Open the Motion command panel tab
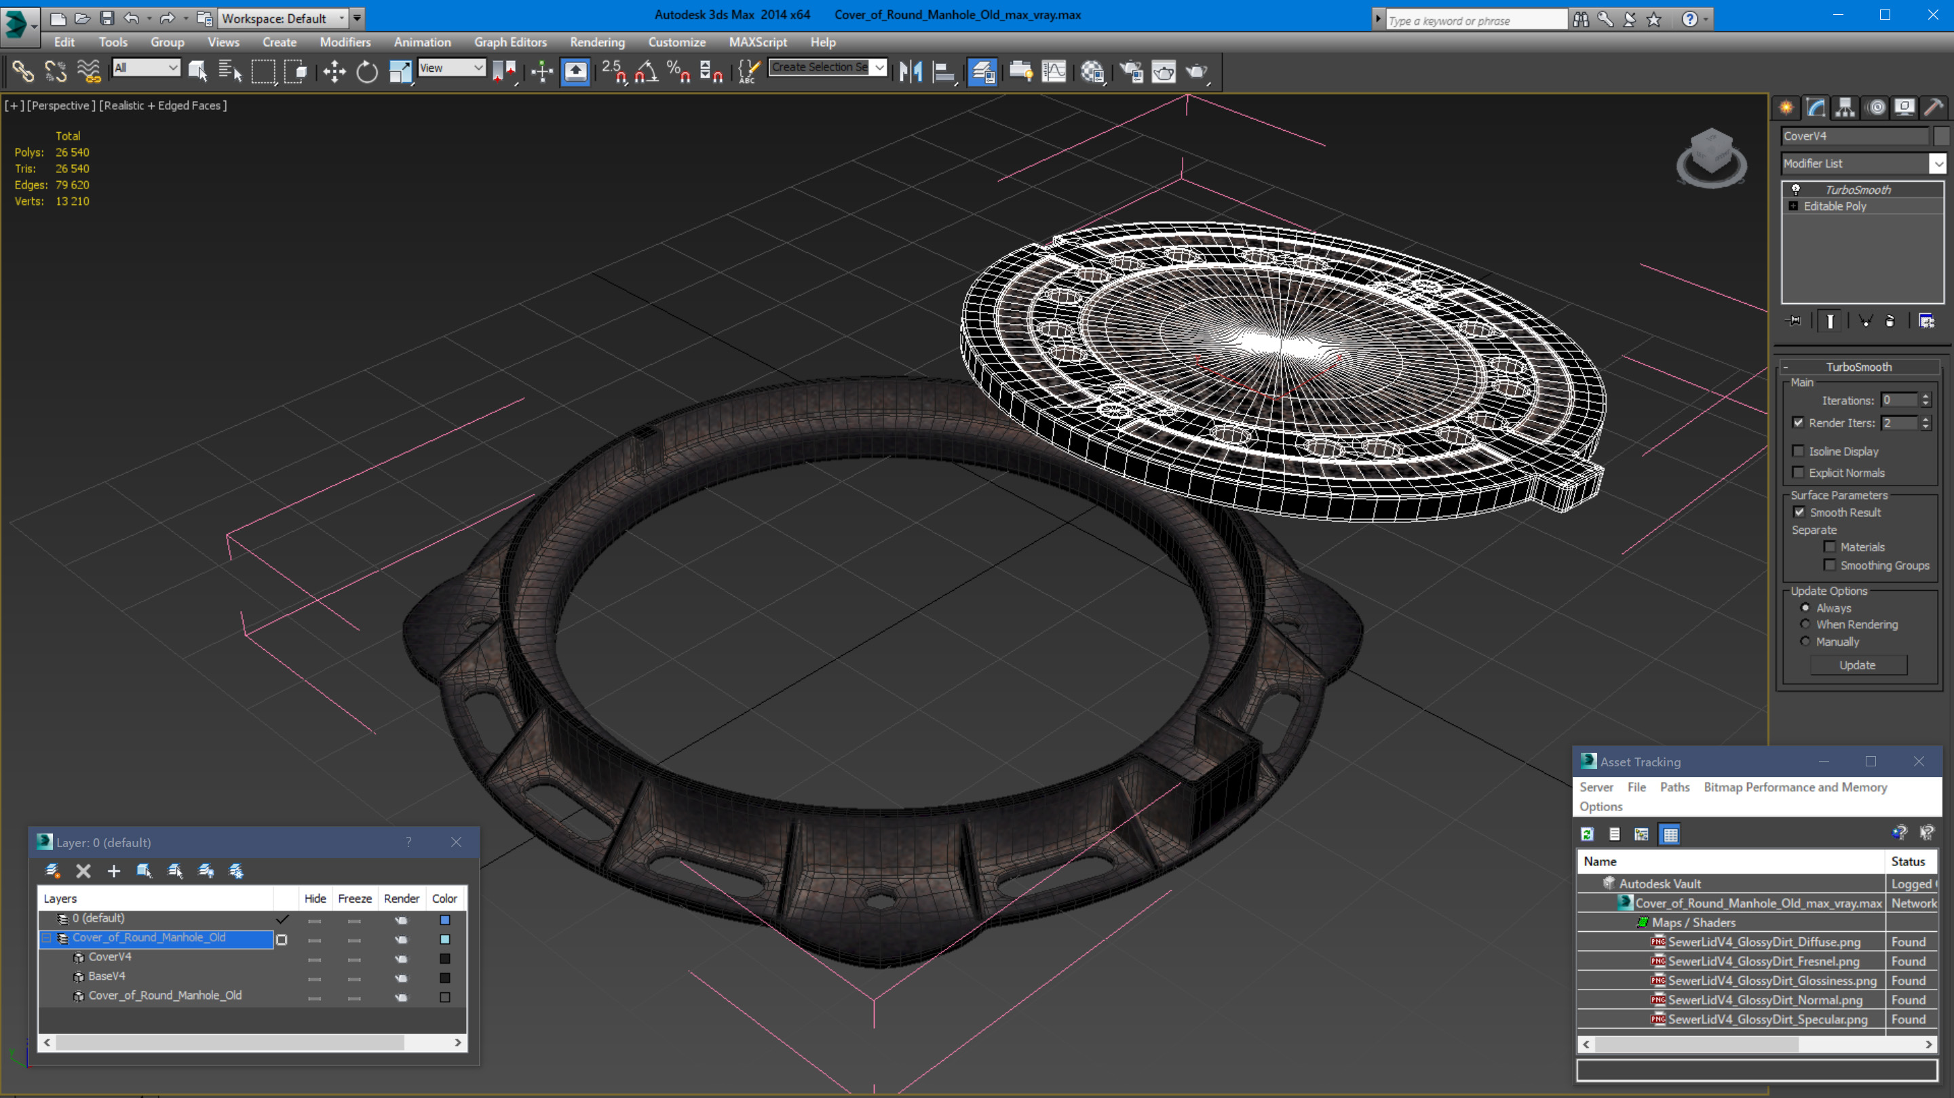1954x1098 pixels. click(1876, 108)
